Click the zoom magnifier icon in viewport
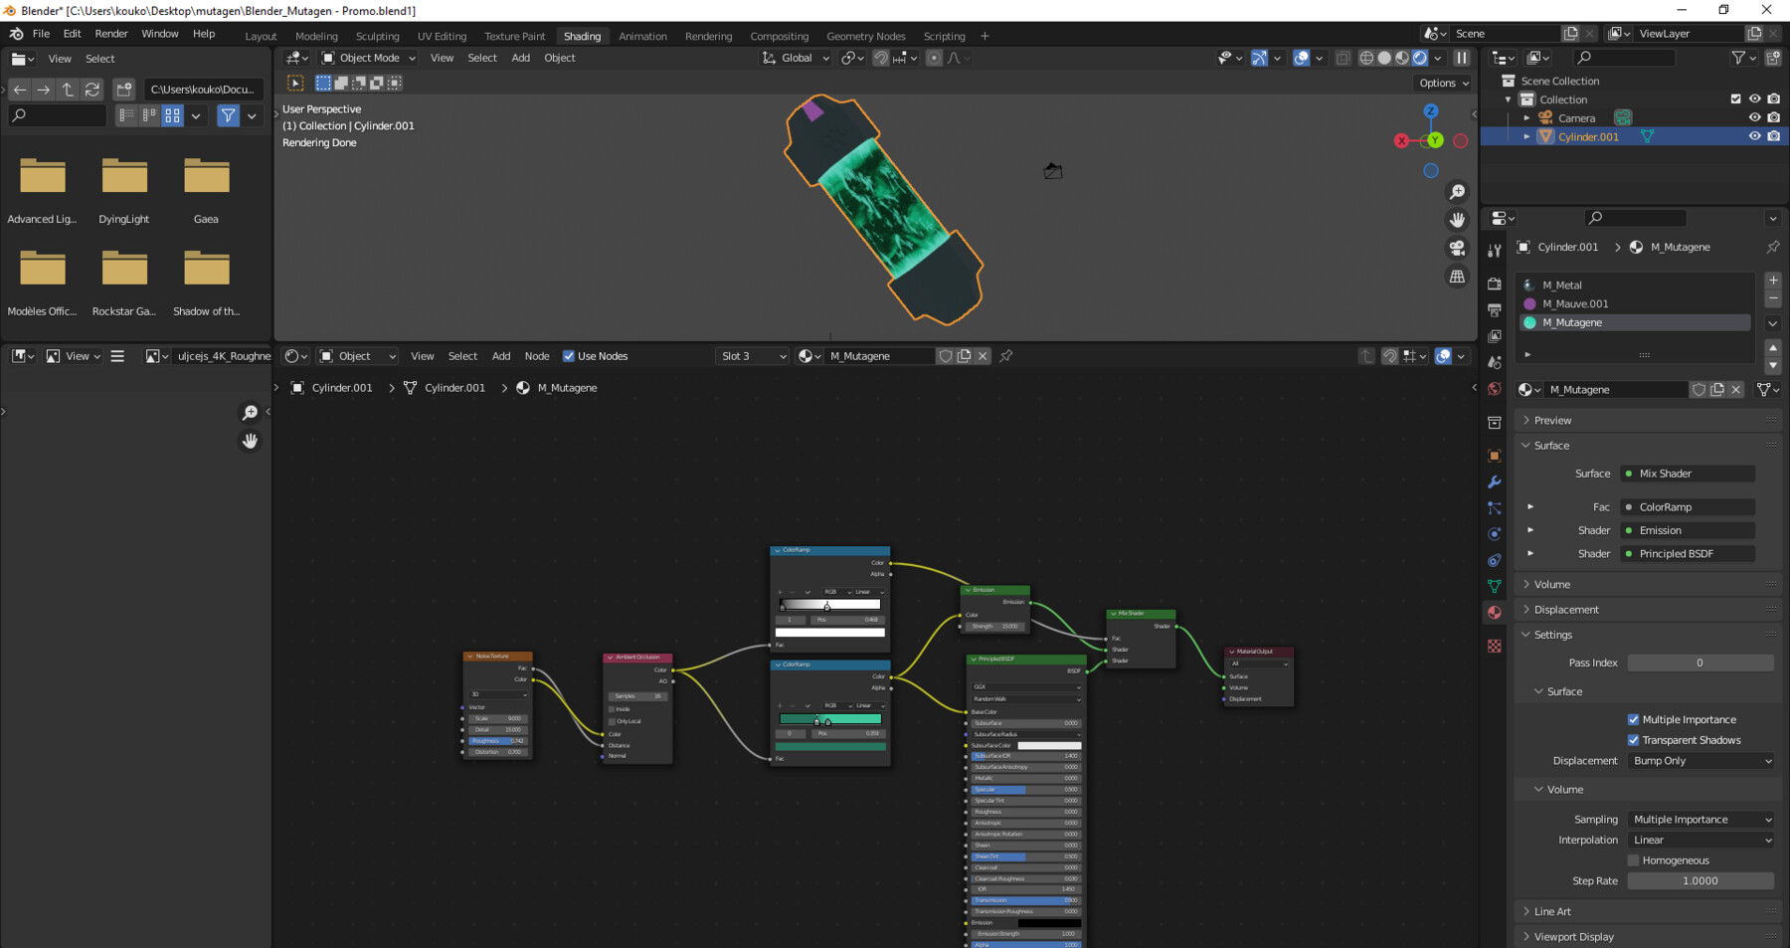1790x948 pixels. [x=1457, y=192]
